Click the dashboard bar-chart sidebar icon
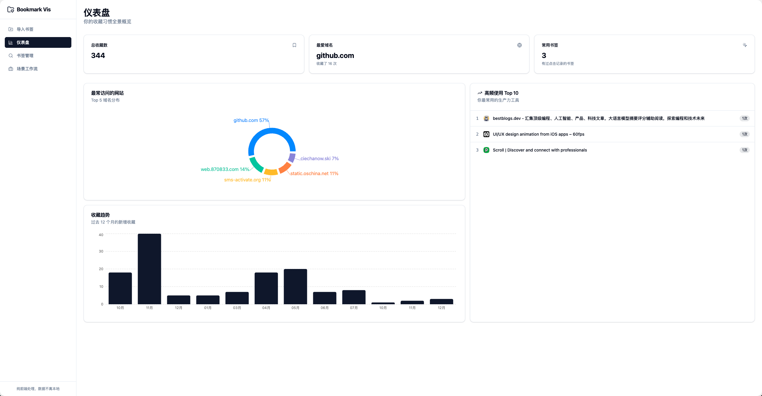The height and width of the screenshot is (396, 762). [x=11, y=42]
